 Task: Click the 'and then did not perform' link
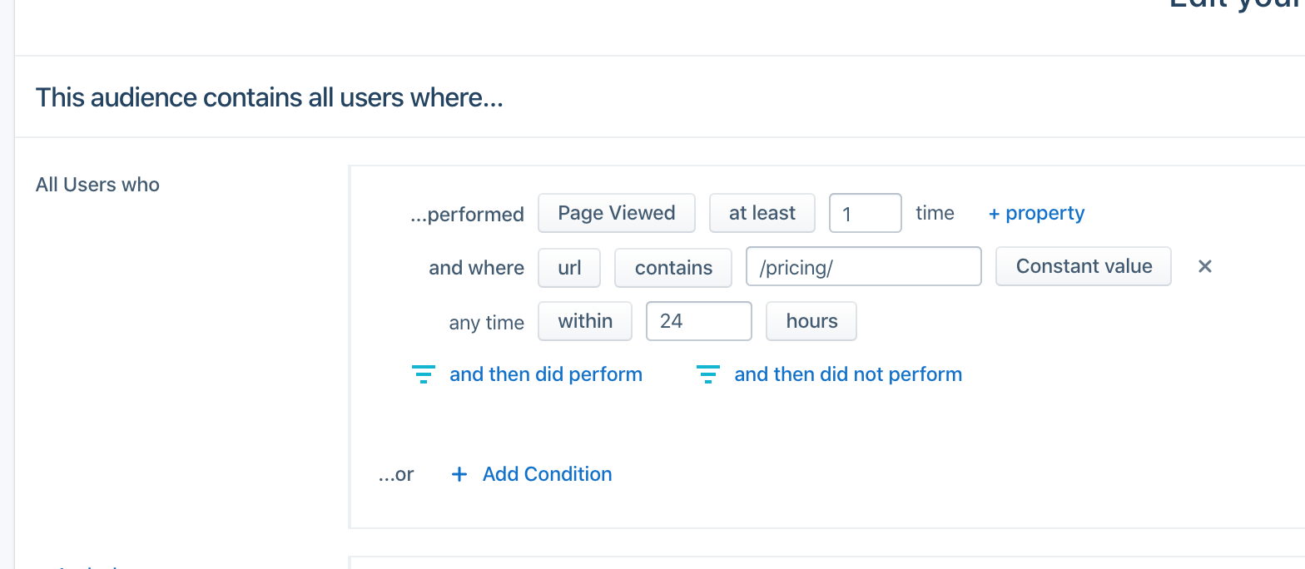[848, 374]
